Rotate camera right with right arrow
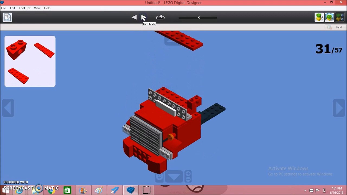The width and height of the screenshot is (347, 195). (x=339, y=108)
